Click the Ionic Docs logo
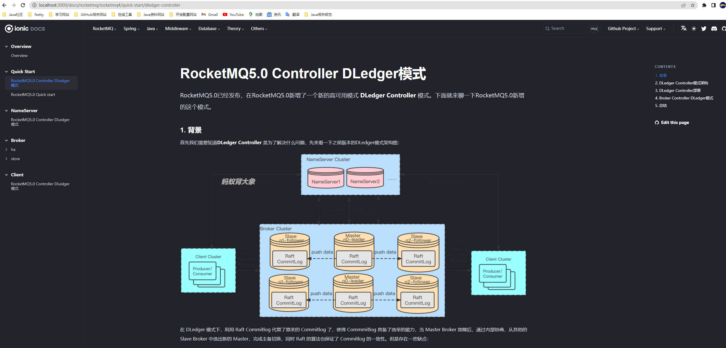This screenshot has width=726, height=348. pos(25,29)
